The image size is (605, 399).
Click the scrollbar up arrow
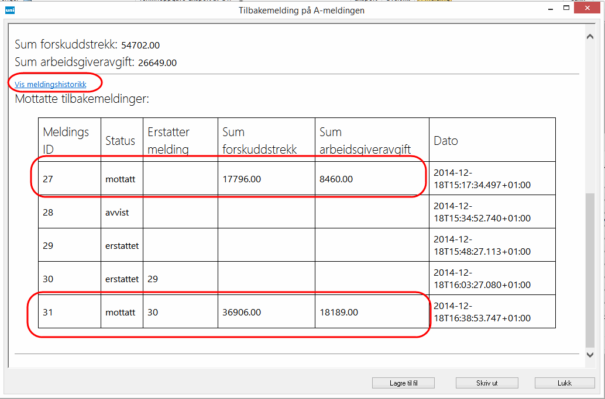590,37
